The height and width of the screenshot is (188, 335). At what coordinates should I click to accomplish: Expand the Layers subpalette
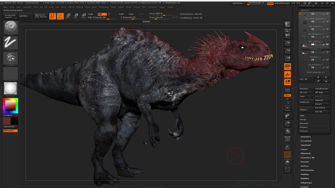[304, 149]
